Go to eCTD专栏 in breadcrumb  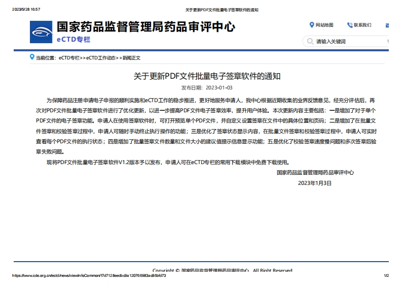pyautogui.click(x=69, y=58)
